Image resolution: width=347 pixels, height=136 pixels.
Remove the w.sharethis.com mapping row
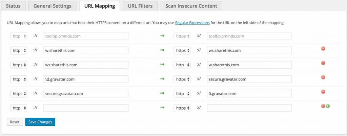tap(323, 49)
